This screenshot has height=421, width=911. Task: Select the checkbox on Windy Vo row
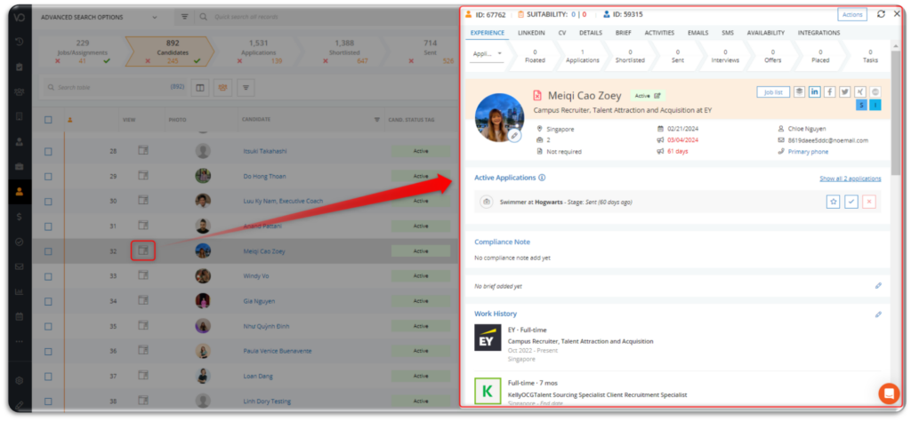click(48, 276)
